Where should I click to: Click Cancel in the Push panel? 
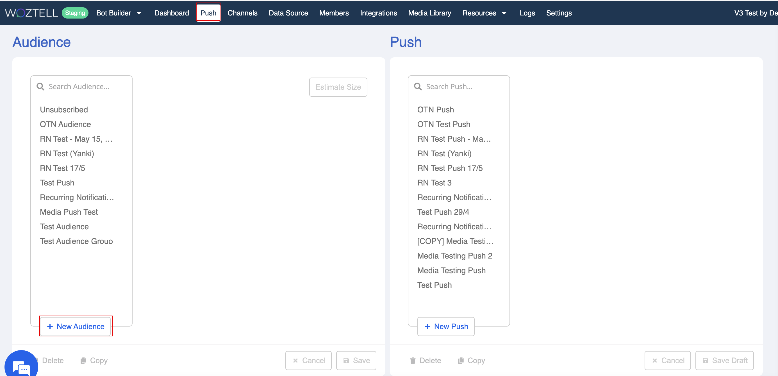click(667, 360)
